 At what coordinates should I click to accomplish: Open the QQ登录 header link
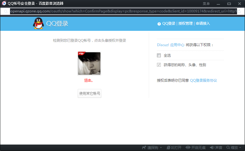click(x=169, y=24)
